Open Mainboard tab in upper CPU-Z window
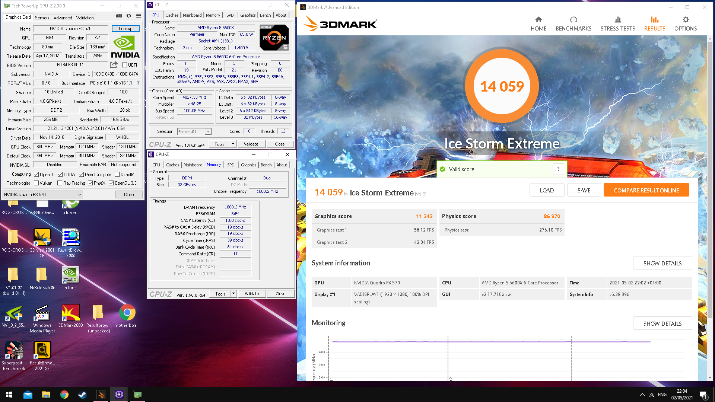The width and height of the screenshot is (715, 402). coord(192,15)
